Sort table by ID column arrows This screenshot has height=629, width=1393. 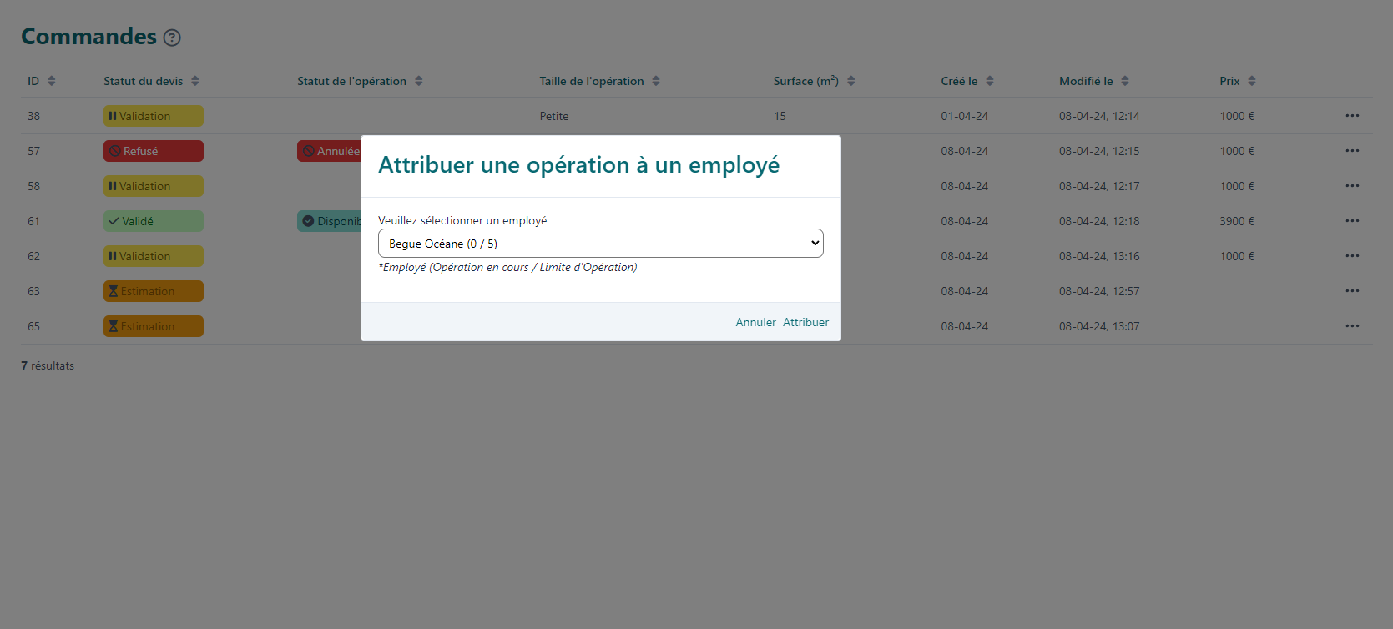(x=52, y=81)
